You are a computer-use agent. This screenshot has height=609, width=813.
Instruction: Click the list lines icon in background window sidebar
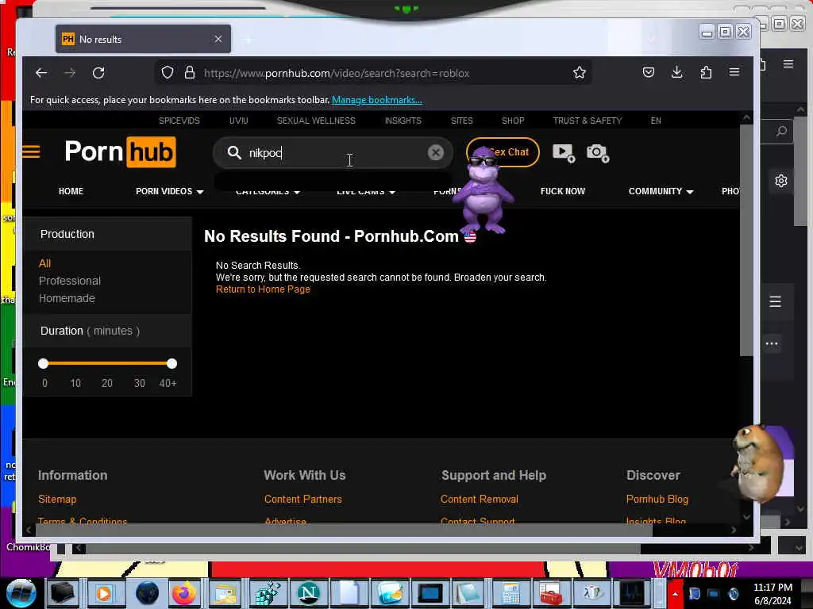pos(775,301)
